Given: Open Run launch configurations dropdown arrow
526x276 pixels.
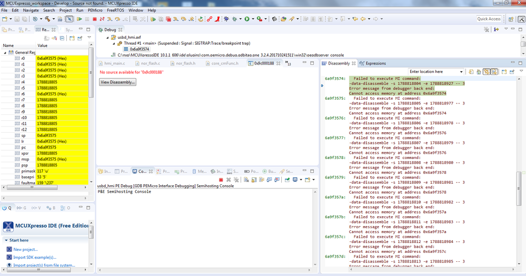Looking at the screenshot, I should click(253, 19).
